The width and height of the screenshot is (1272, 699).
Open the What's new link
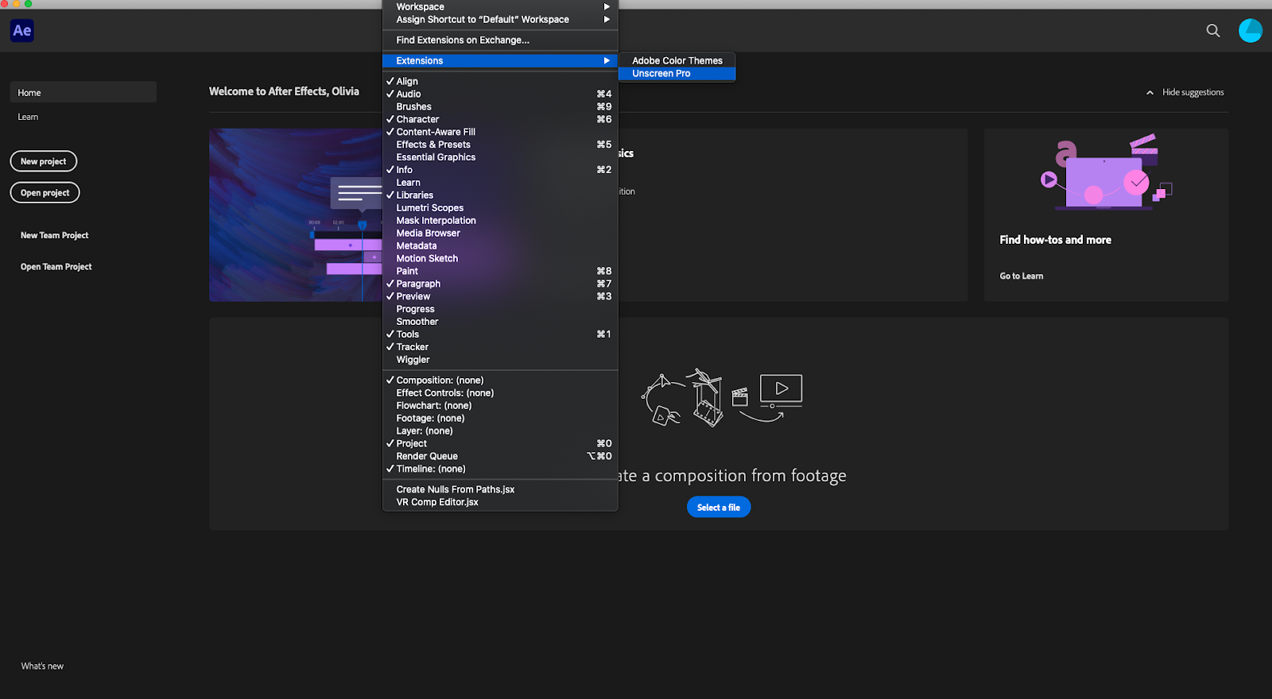[x=42, y=666]
